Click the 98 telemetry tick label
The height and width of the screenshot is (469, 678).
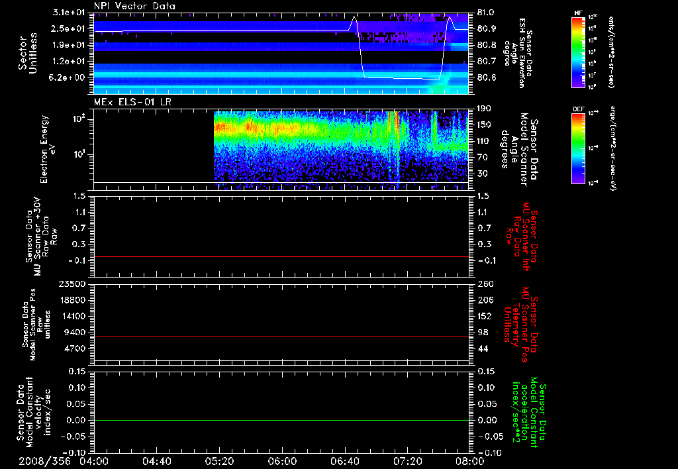pyautogui.click(x=482, y=333)
